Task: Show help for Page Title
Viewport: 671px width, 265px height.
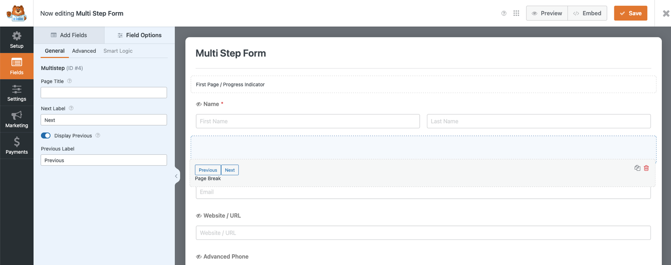Action: 70,81
